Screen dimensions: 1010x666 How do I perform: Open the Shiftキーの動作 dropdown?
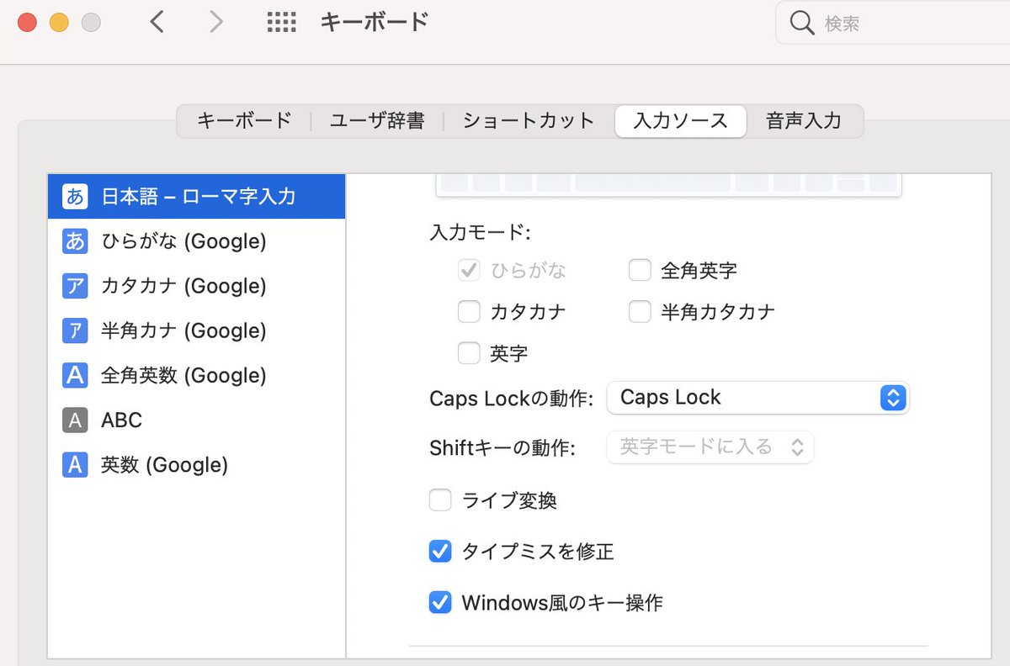click(710, 448)
